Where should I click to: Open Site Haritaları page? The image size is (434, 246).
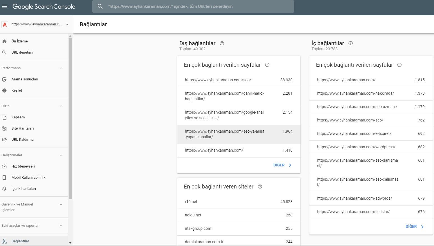click(x=34, y=128)
